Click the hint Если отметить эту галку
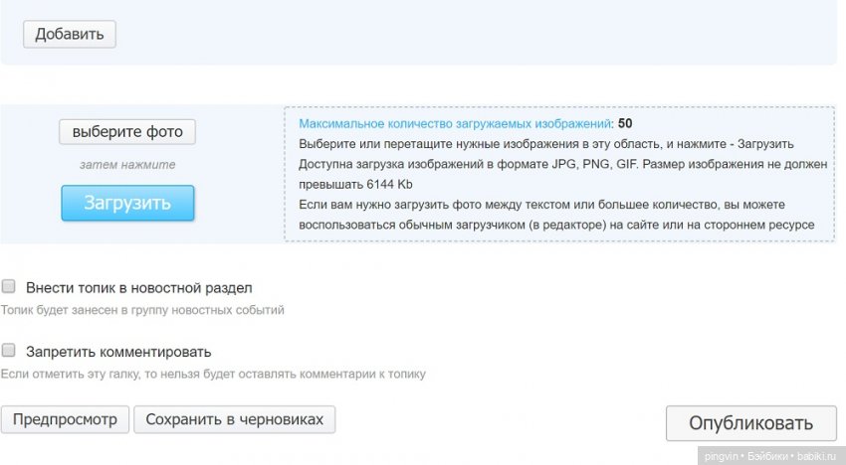The image size is (846, 465). tap(213, 374)
